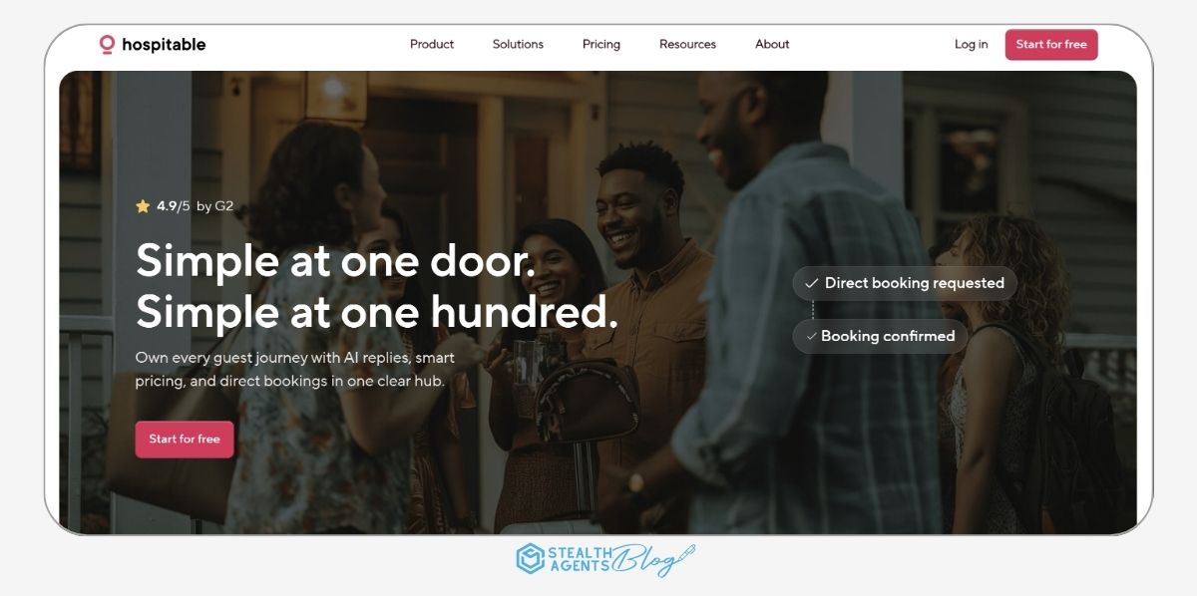The image size is (1197, 596).
Task: Open the Resources menu
Action: point(687,44)
